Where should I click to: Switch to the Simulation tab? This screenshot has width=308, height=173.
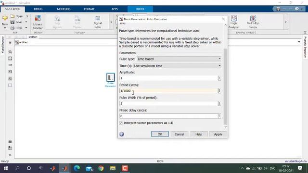pos(13,9)
